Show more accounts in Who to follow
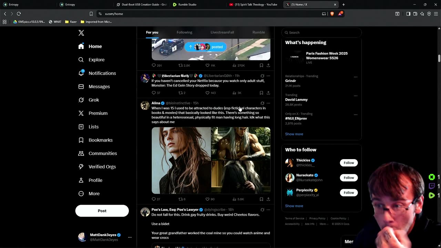This screenshot has height=248, width=441. pyautogui.click(x=294, y=206)
